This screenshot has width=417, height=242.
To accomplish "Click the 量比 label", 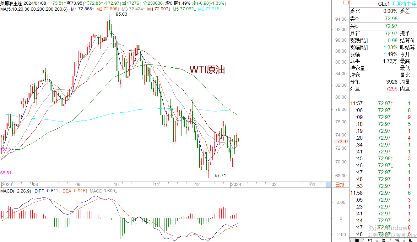I will coord(405,75).
